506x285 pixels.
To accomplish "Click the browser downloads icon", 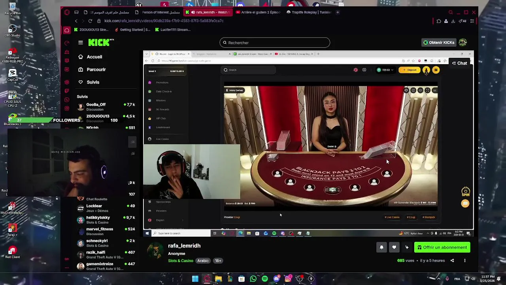I will (453, 21).
